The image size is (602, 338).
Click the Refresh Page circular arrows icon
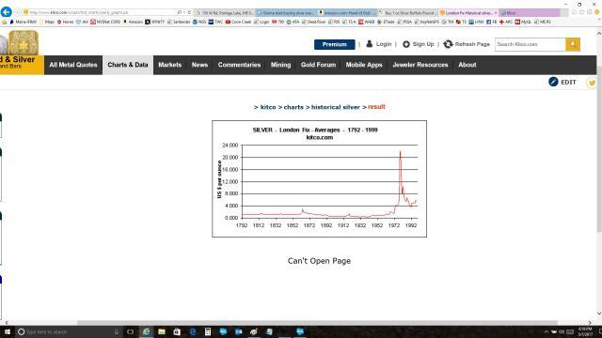448,44
